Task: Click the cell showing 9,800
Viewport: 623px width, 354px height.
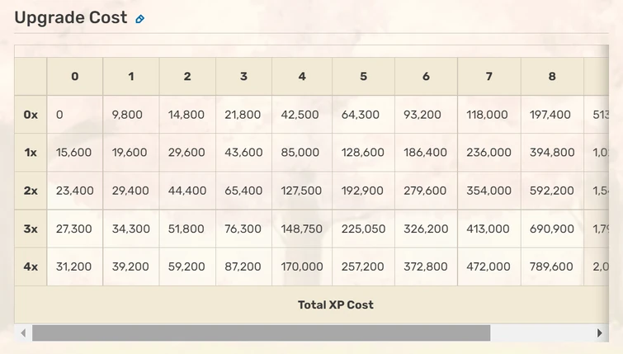Action: pos(127,115)
